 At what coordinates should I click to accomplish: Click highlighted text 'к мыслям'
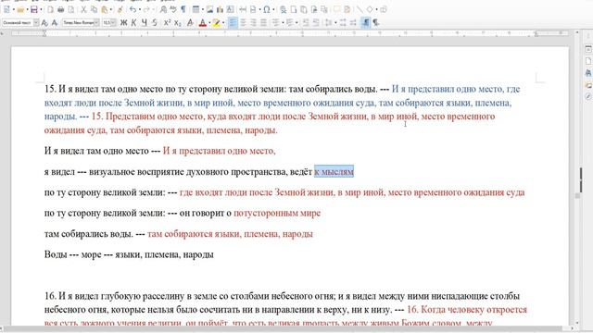(x=334, y=172)
